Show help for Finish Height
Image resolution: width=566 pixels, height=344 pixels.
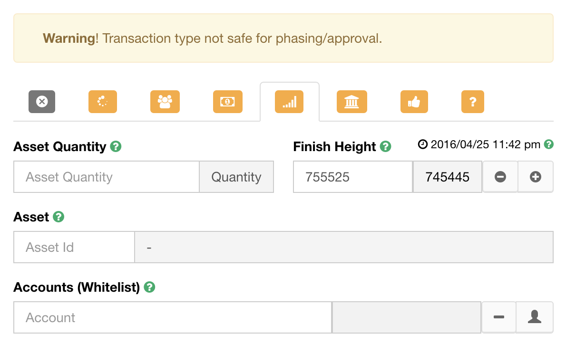[386, 146]
